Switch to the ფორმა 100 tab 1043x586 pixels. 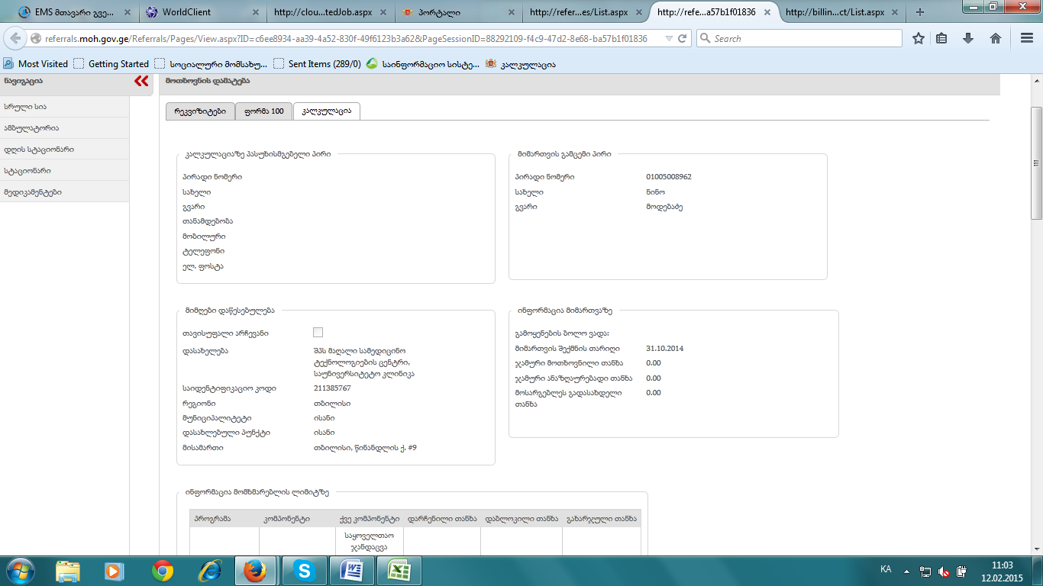pos(263,111)
